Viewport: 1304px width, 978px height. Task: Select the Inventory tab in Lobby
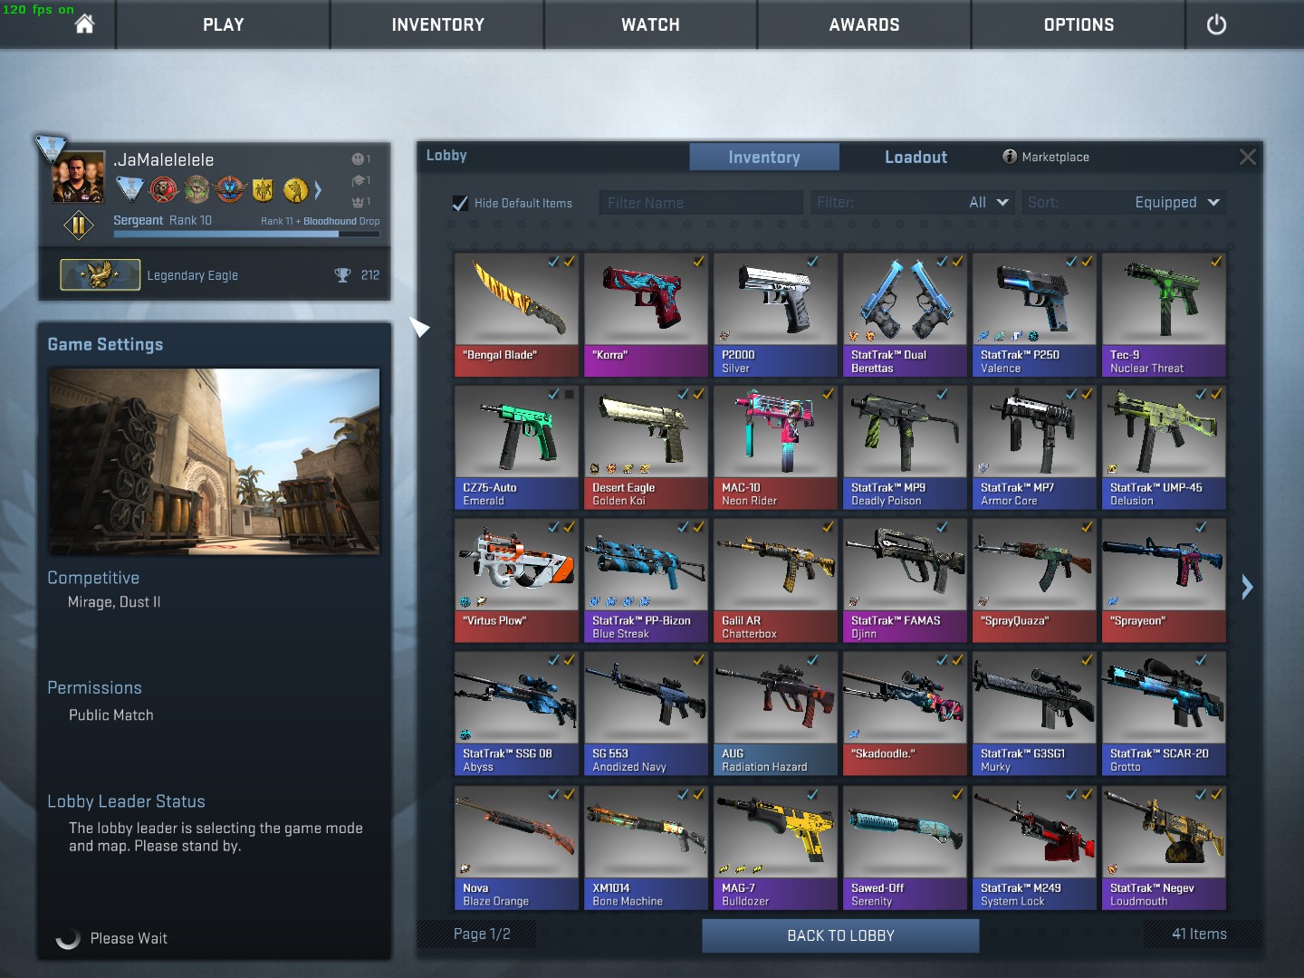(x=764, y=157)
